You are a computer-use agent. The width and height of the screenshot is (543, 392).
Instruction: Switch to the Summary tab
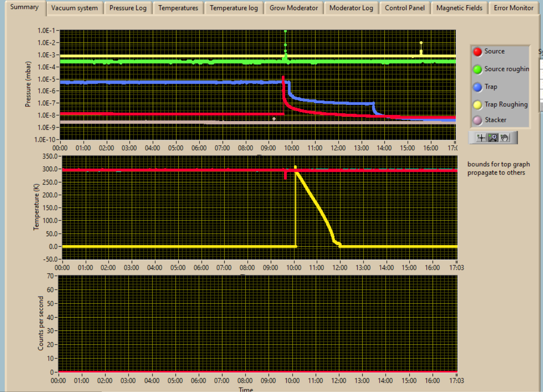[x=24, y=7]
